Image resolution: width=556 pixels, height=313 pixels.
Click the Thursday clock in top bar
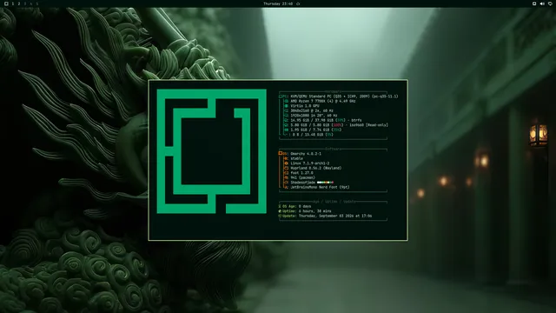(x=278, y=3)
